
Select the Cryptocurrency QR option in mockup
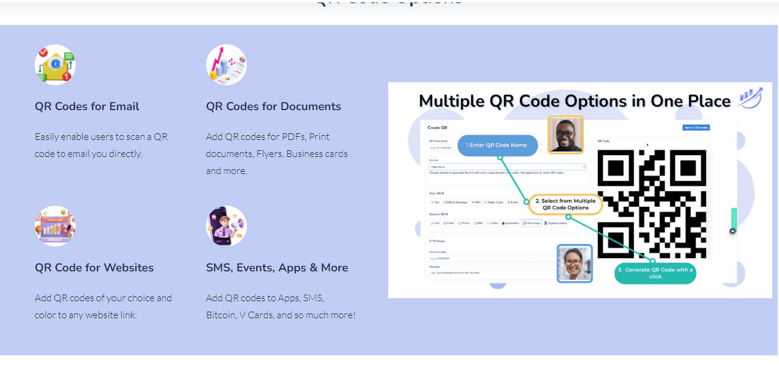(x=555, y=223)
